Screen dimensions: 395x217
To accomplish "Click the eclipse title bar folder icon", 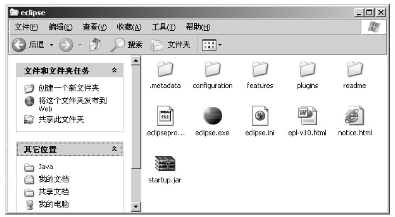I will 14,12.
